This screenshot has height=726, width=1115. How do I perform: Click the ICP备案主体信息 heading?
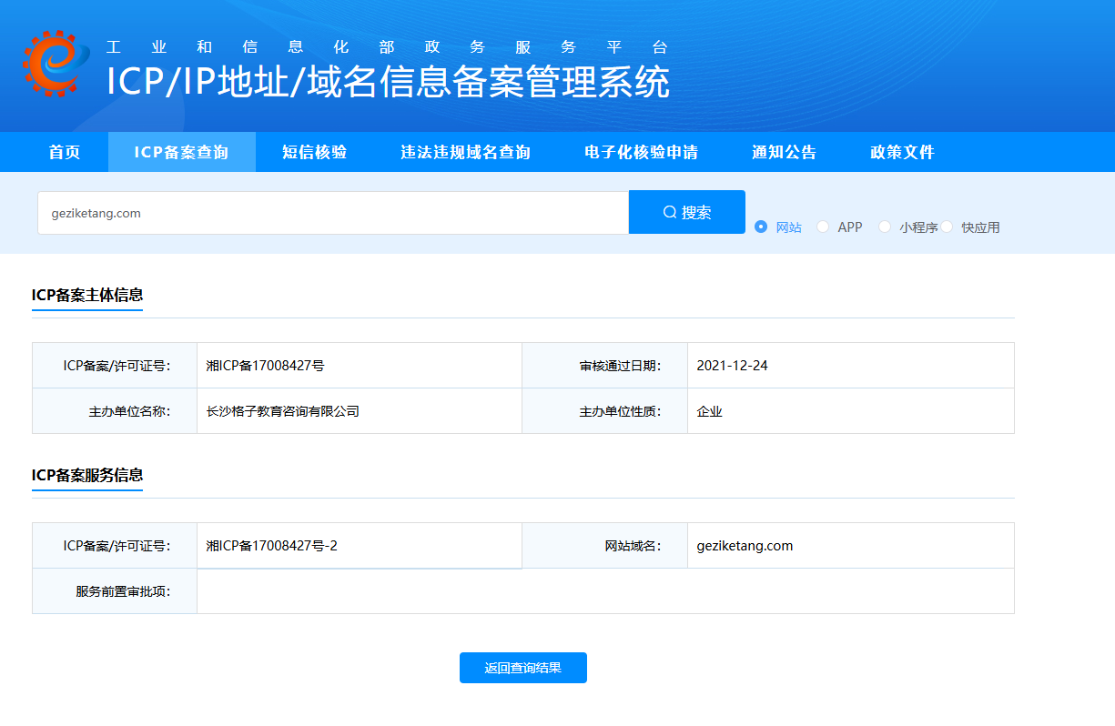(87, 295)
